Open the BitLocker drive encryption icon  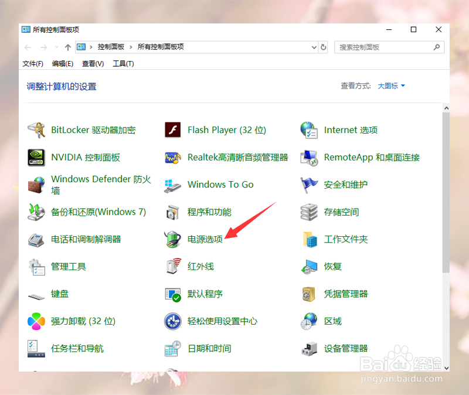point(36,130)
